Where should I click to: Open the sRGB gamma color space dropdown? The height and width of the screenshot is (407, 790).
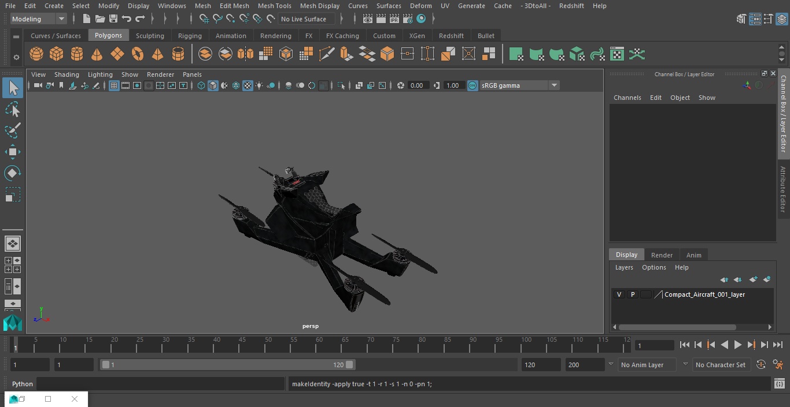[x=519, y=85]
